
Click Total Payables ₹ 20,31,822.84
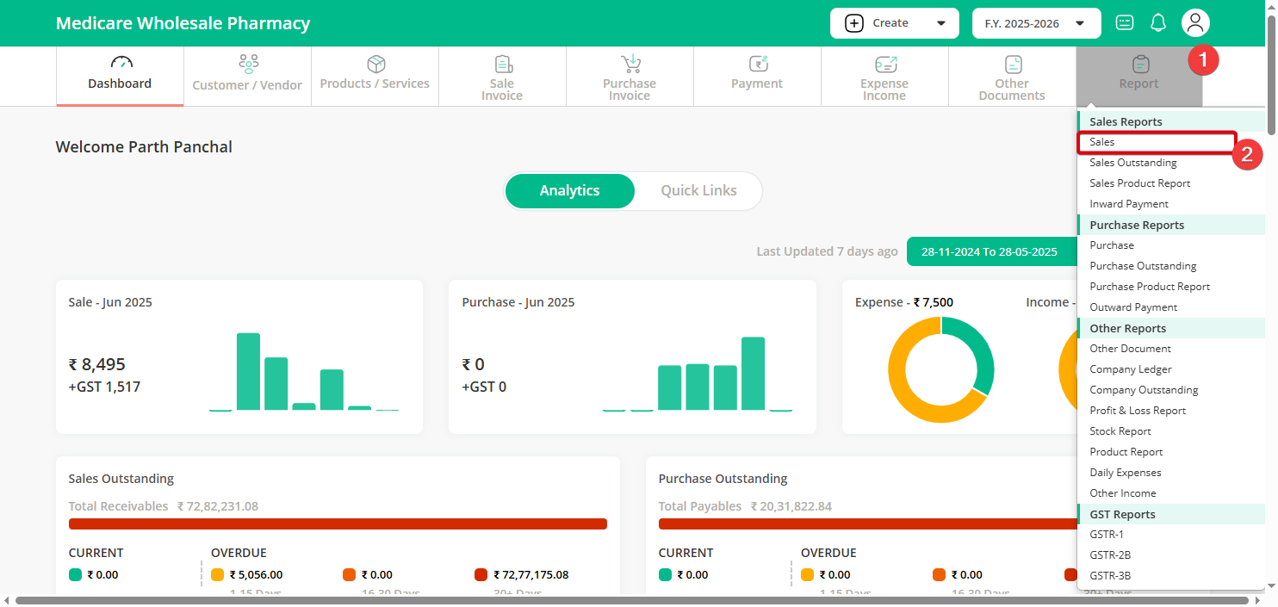pyautogui.click(x=746, y=506)
